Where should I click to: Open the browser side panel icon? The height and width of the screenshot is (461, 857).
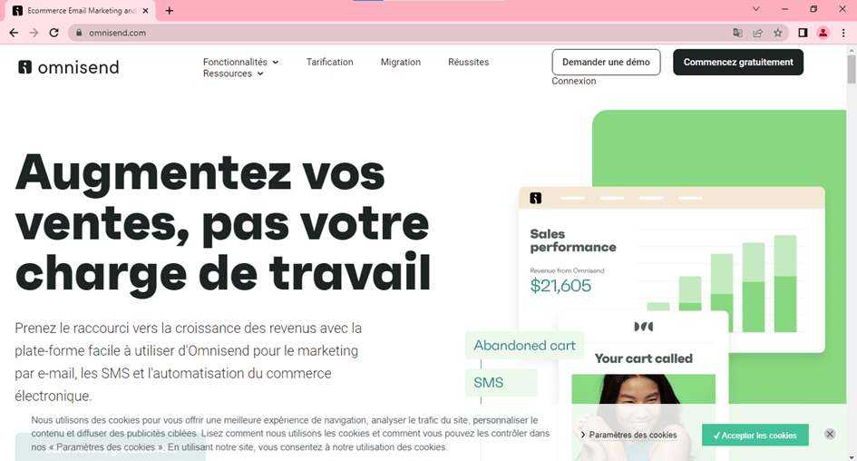803,33
